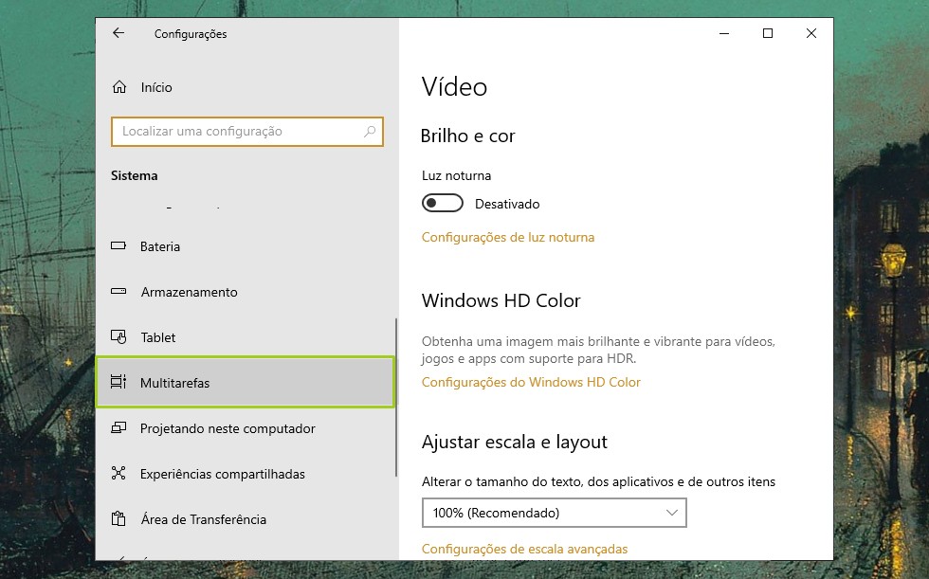Click the Área de Transferência clipboard icon
Screen dimensions: 929x579
[118, 519]
